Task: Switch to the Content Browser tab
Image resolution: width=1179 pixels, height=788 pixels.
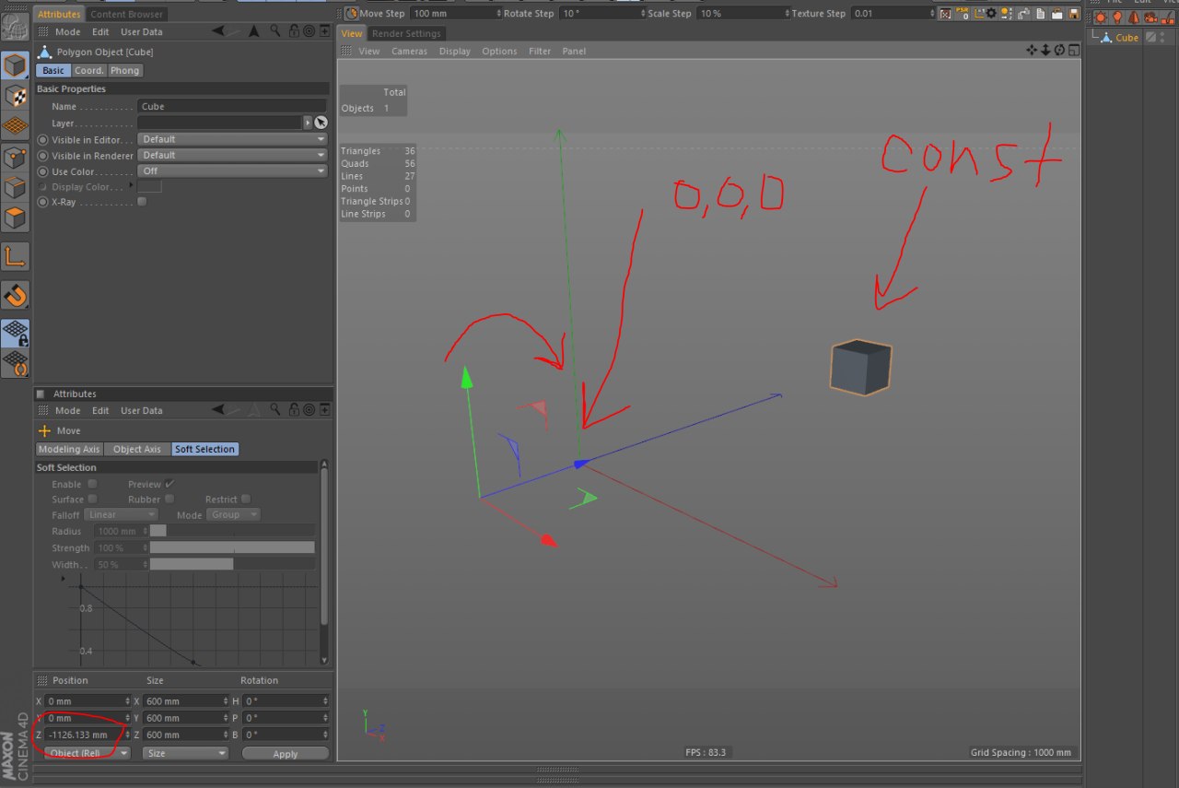Action: (x=127, y=14)
